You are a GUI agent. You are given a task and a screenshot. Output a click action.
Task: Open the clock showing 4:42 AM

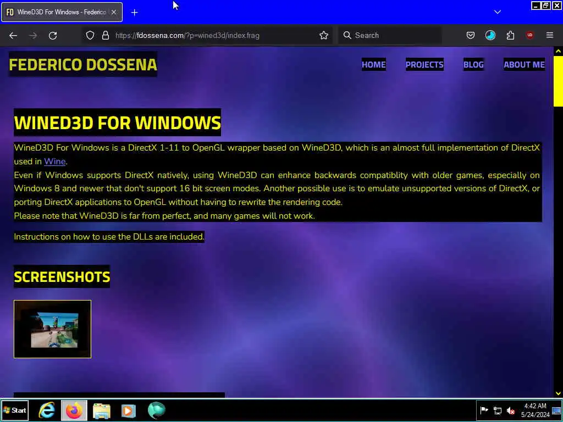[536, 410]
